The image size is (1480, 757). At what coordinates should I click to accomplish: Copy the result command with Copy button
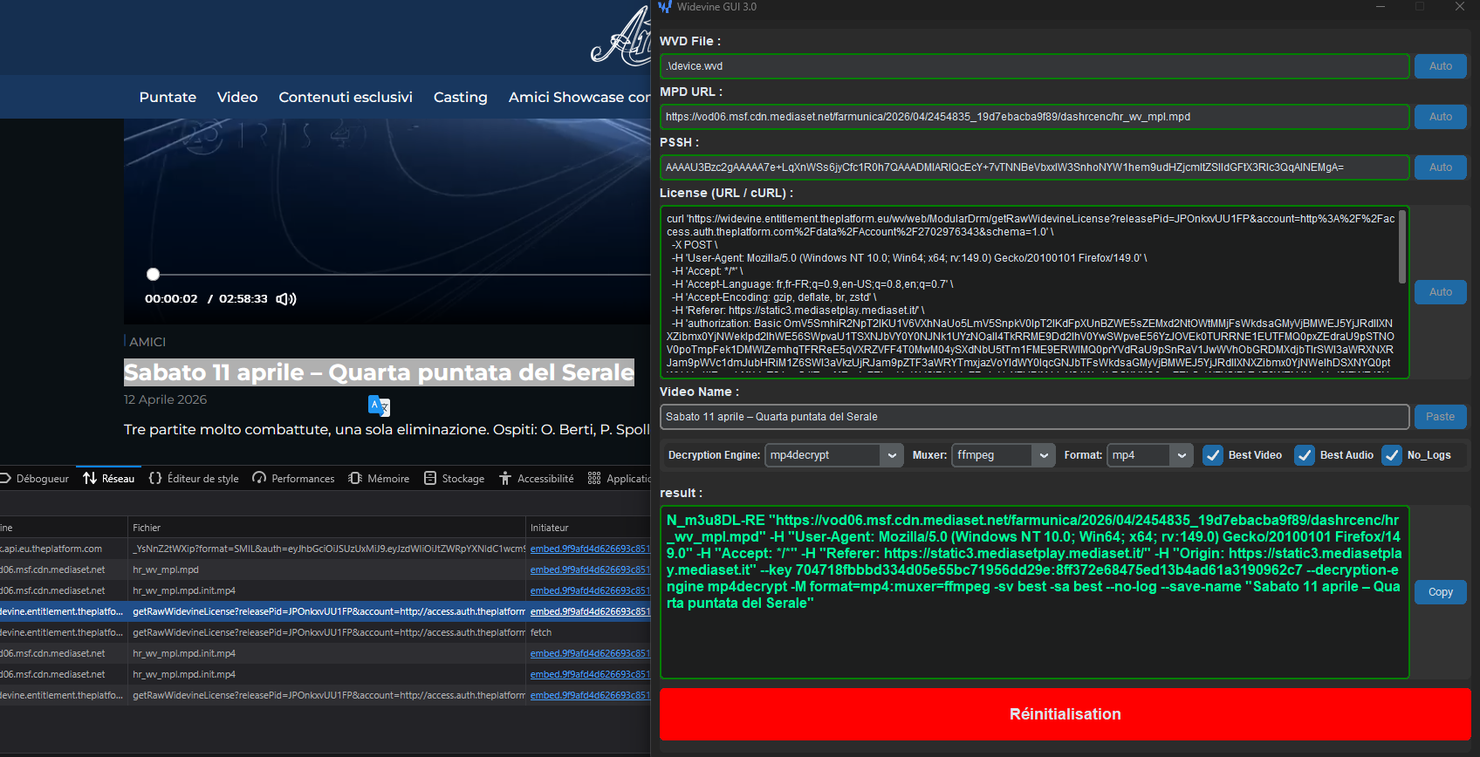click(x=1441, y=592)
